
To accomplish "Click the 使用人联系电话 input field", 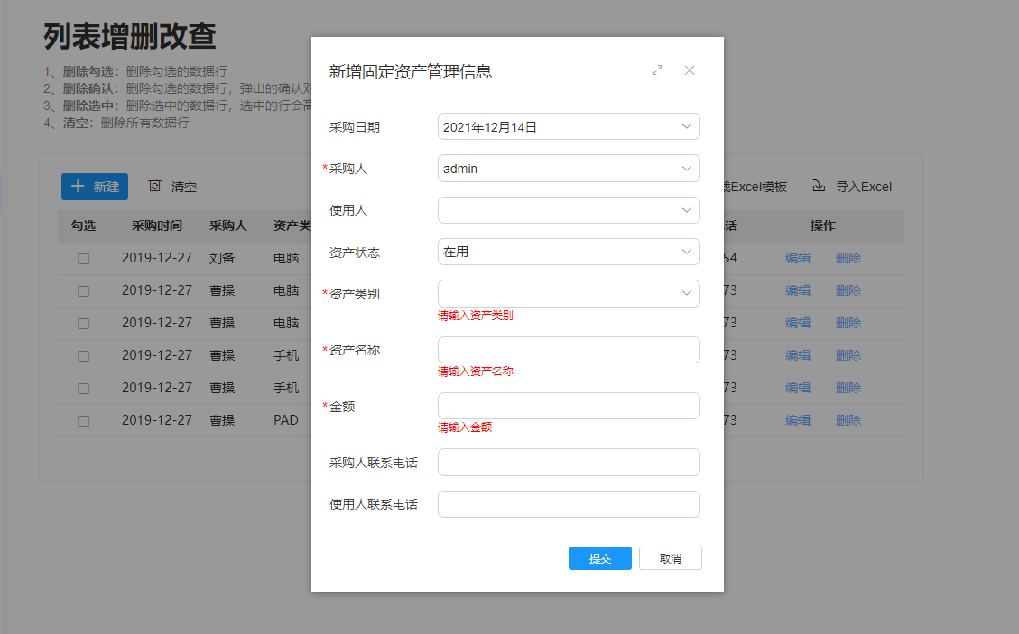I will pyautogui.click(x=569, y=503).
